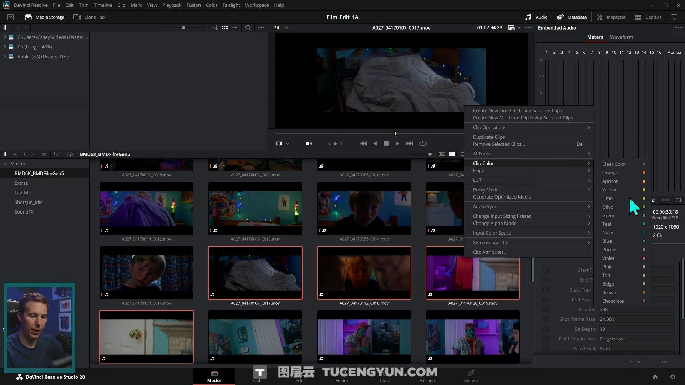Jump to the last frame button
The width and height of the screenshot is (685, 385).
tap(409, 143)
